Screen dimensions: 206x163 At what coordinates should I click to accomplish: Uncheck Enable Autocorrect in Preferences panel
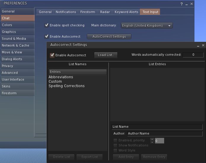(47, 36)
